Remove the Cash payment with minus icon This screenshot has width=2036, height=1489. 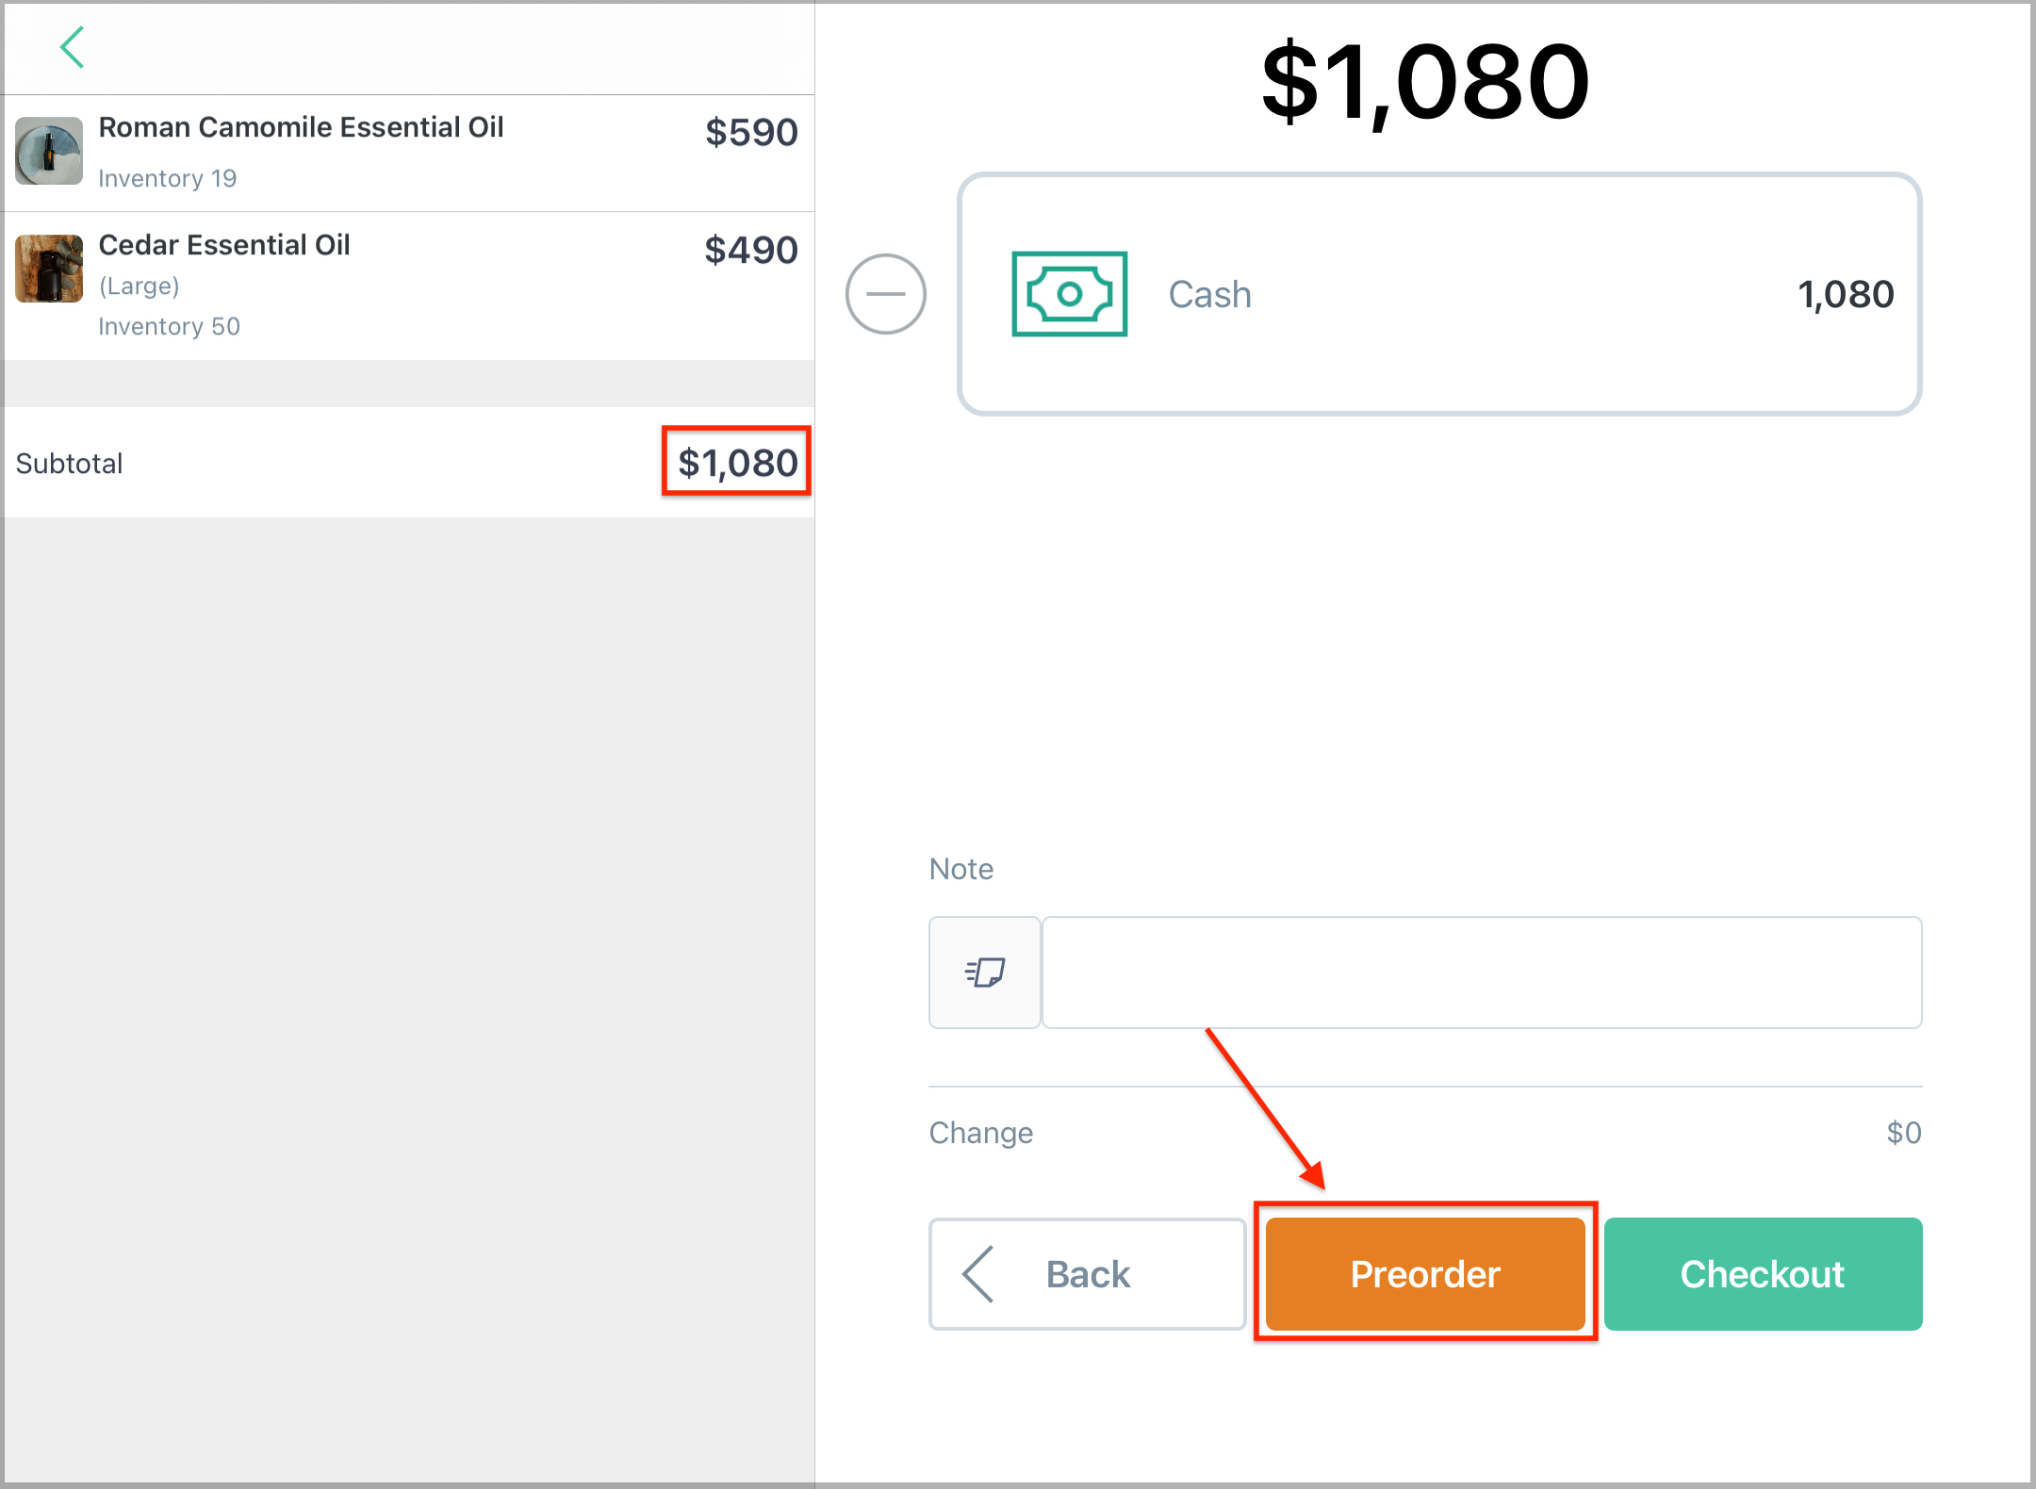[x=885, y=294]
